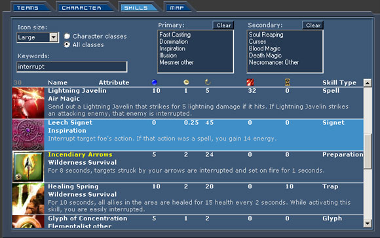This screenshot has height=238, width=380.
Task: Select the Character classes radio button
Action: (x=67, y=36)
